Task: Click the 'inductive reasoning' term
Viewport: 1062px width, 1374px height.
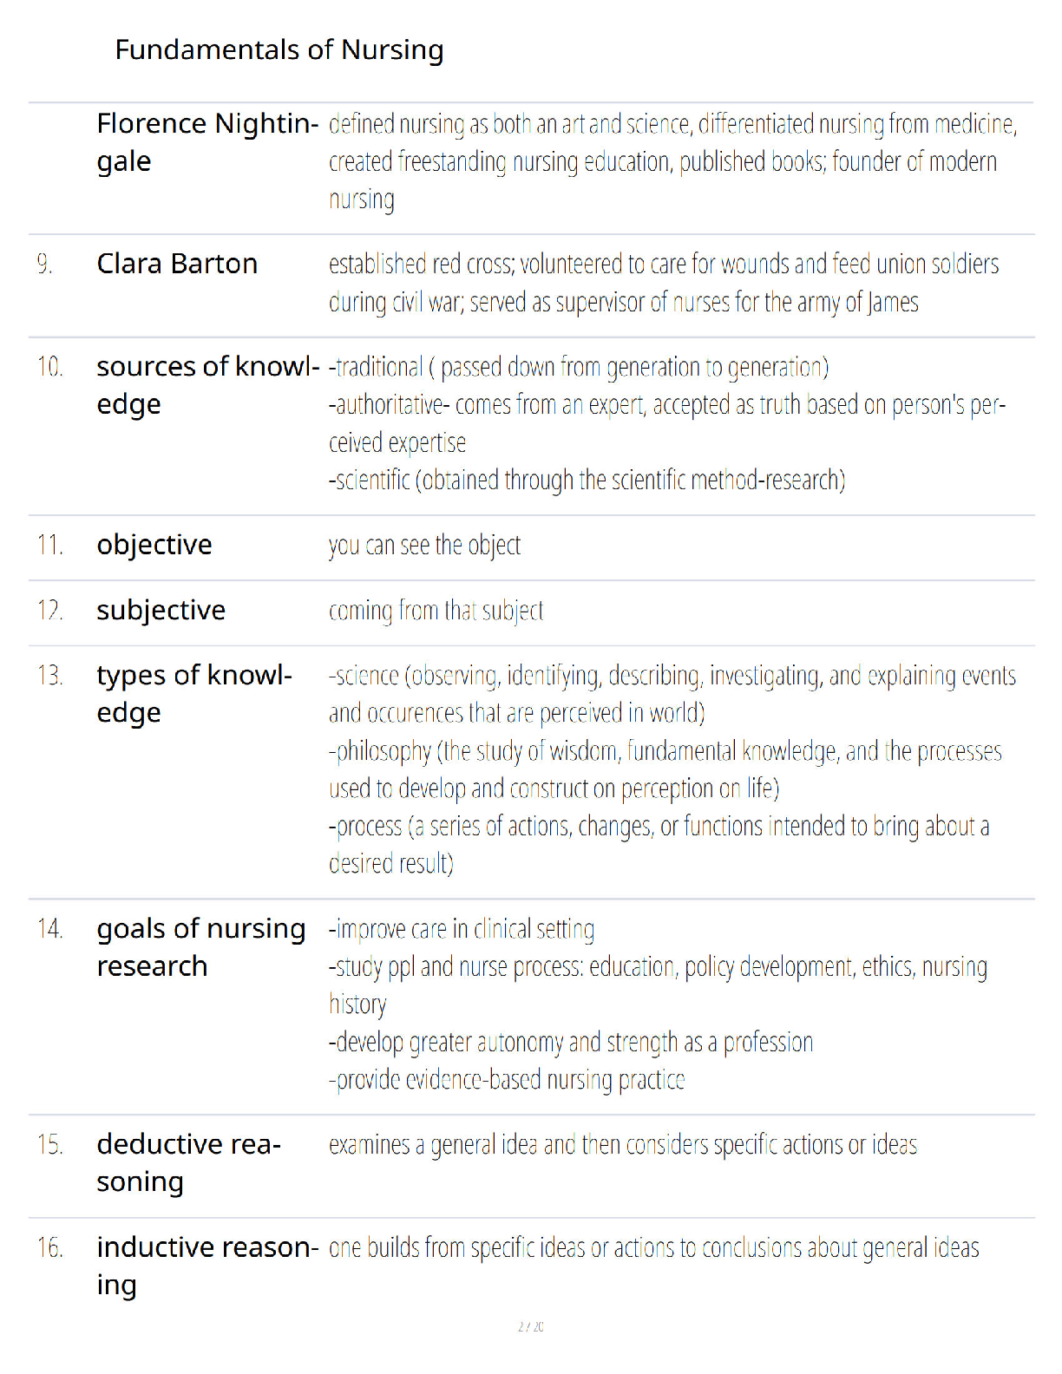Action: (207, 1266)
